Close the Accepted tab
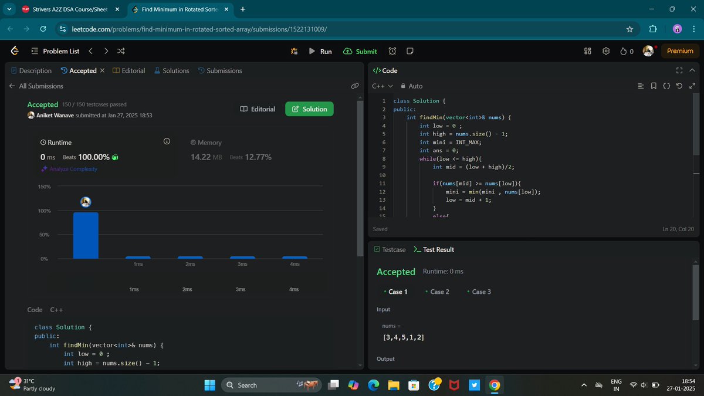 coord(102,70)
